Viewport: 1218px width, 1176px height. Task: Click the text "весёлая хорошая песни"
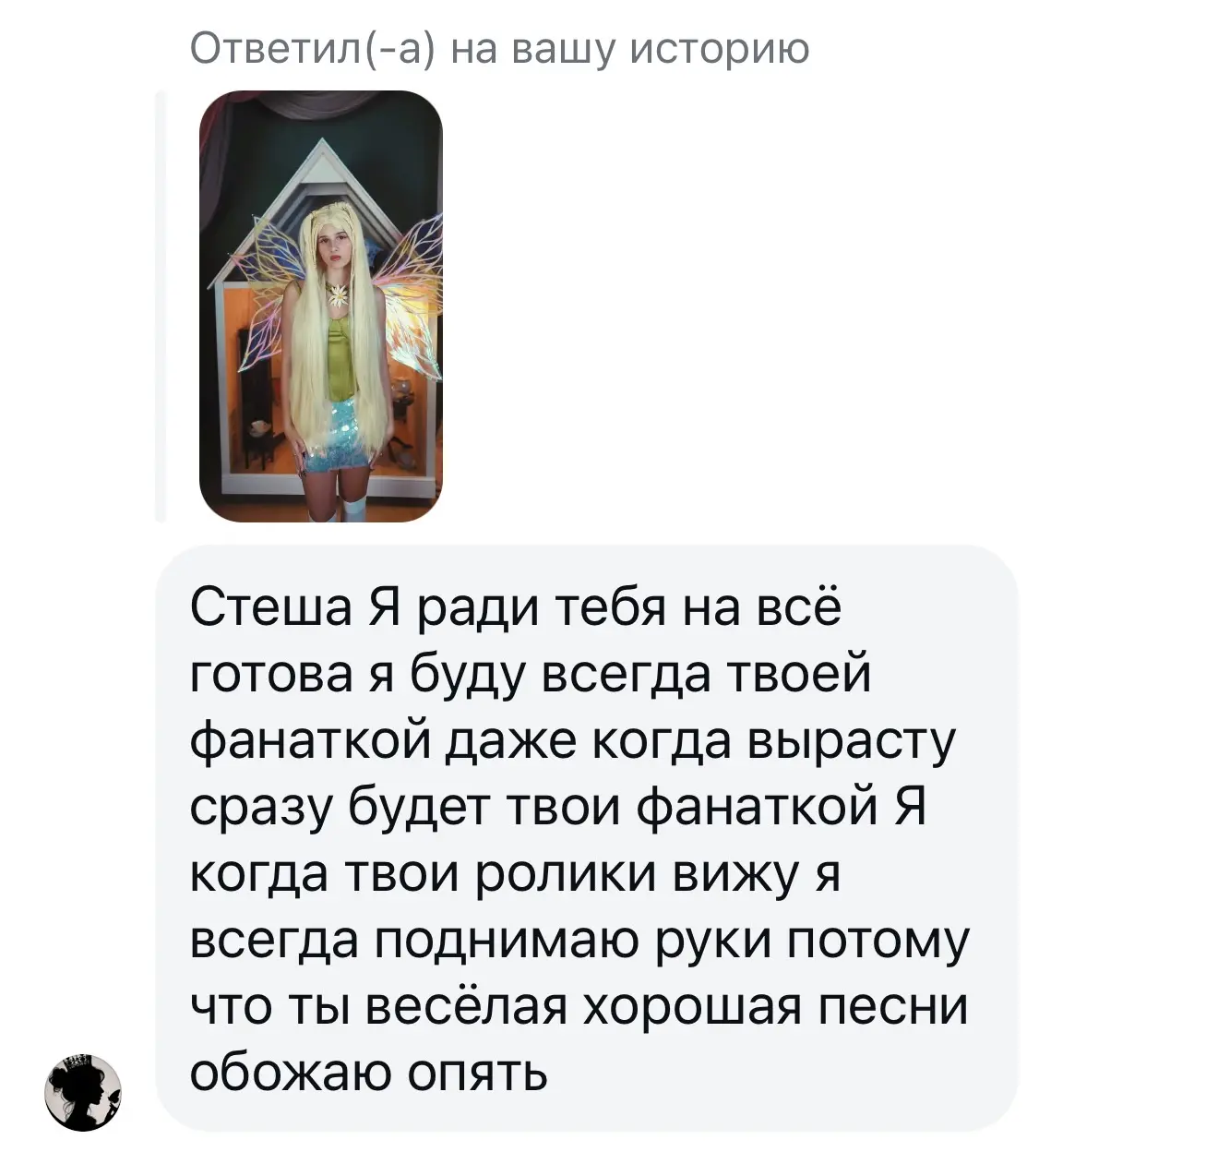(x=667, y=1008)
